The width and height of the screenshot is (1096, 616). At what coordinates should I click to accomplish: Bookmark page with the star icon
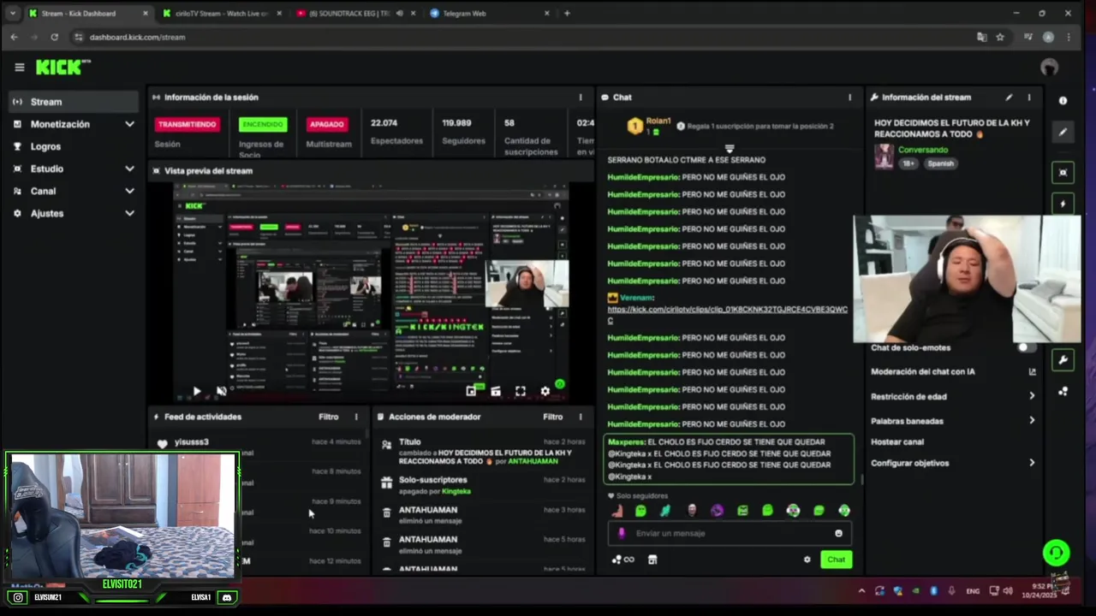click(x=1000, y=37)
